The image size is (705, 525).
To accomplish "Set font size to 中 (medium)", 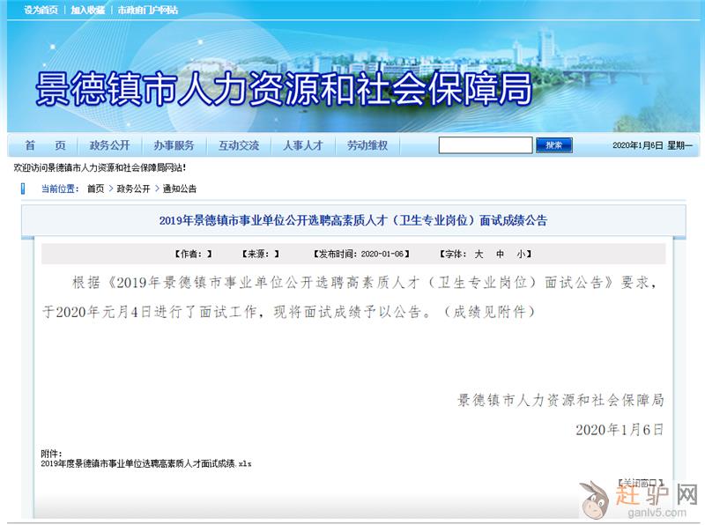I will click(500, 254).
